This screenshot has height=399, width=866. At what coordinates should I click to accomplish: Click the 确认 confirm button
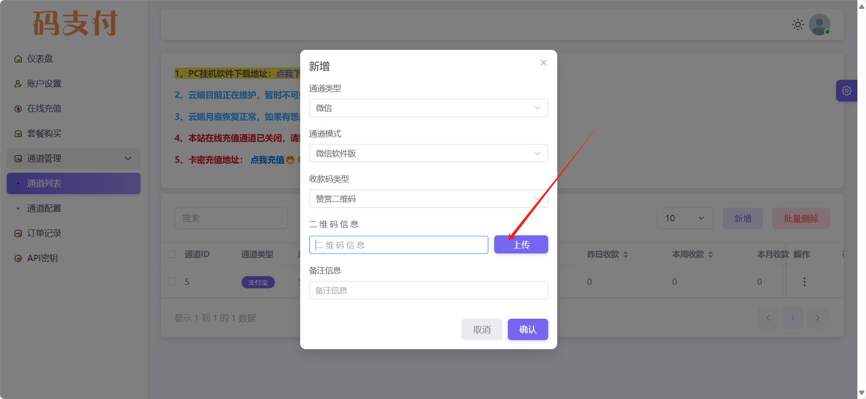pos(528,330)
